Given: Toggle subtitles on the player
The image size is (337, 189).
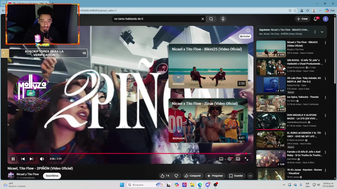Looking at the screenshot, I should 221,159.
